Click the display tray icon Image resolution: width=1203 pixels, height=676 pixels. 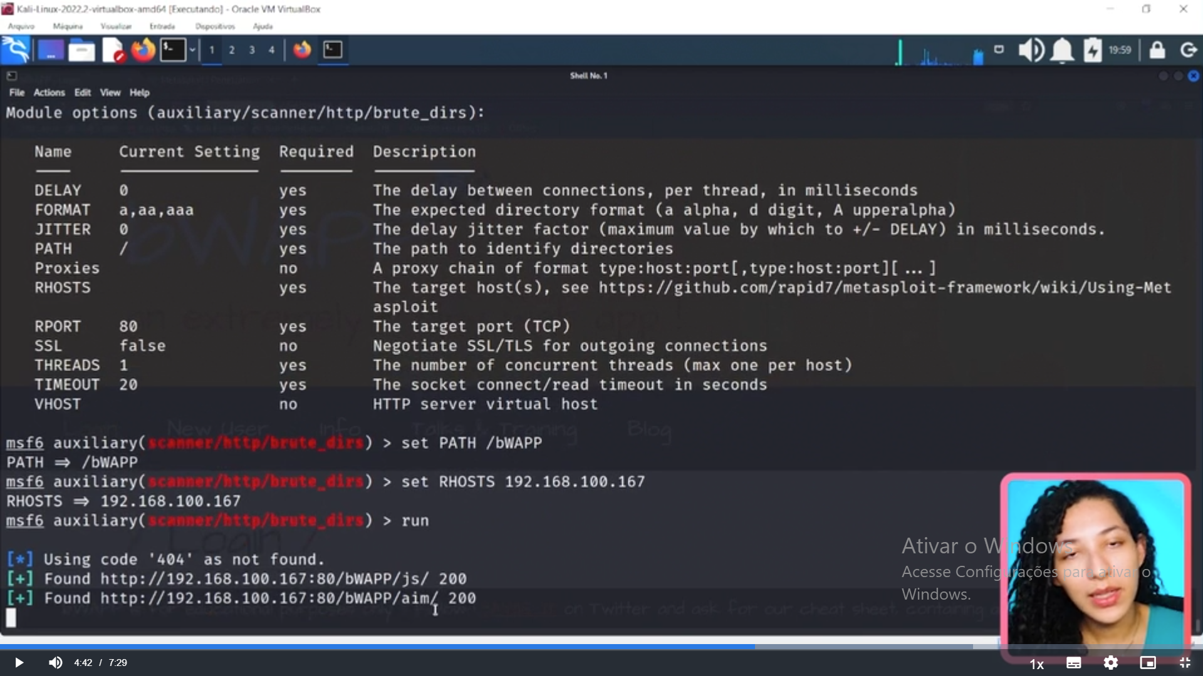[999, 49]
